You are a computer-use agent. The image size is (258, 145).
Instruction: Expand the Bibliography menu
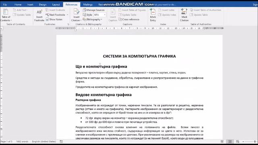(x=92, y=19)
